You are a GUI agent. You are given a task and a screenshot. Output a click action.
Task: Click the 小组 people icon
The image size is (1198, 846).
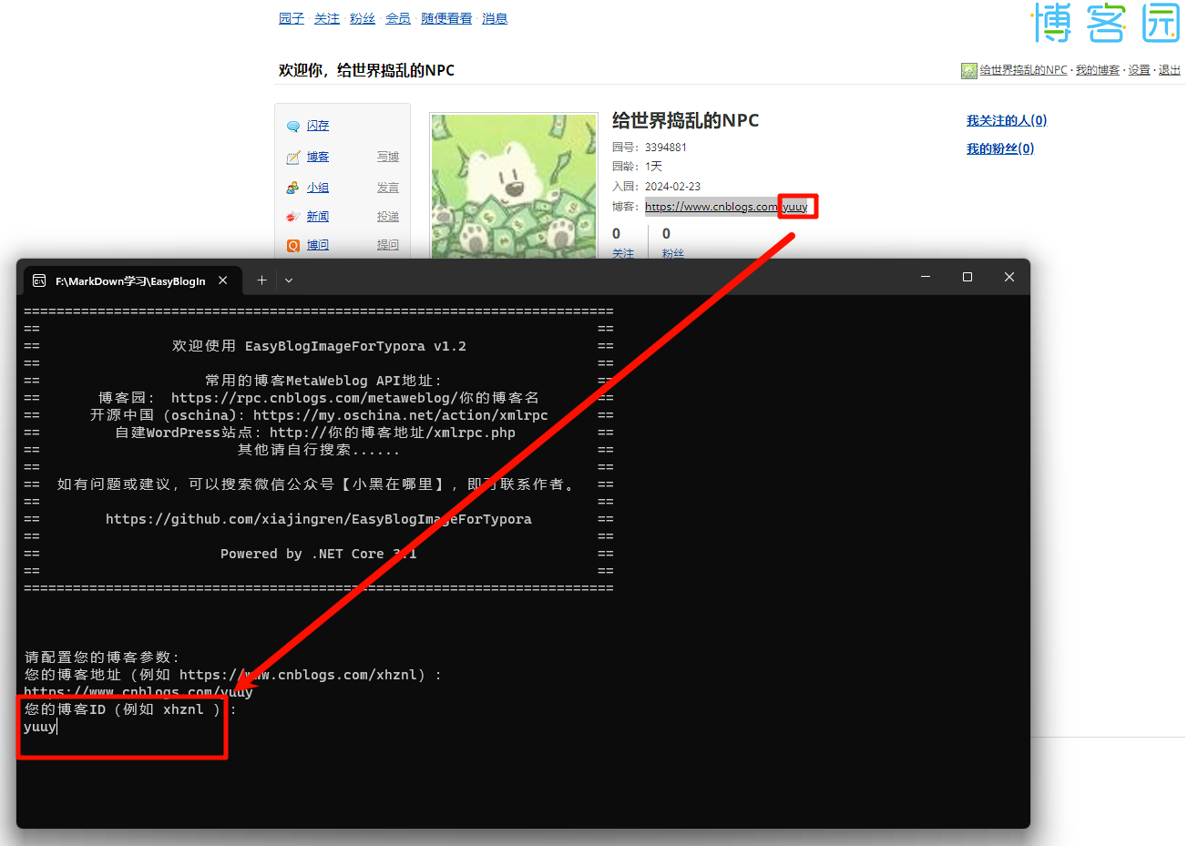(293, 188)
